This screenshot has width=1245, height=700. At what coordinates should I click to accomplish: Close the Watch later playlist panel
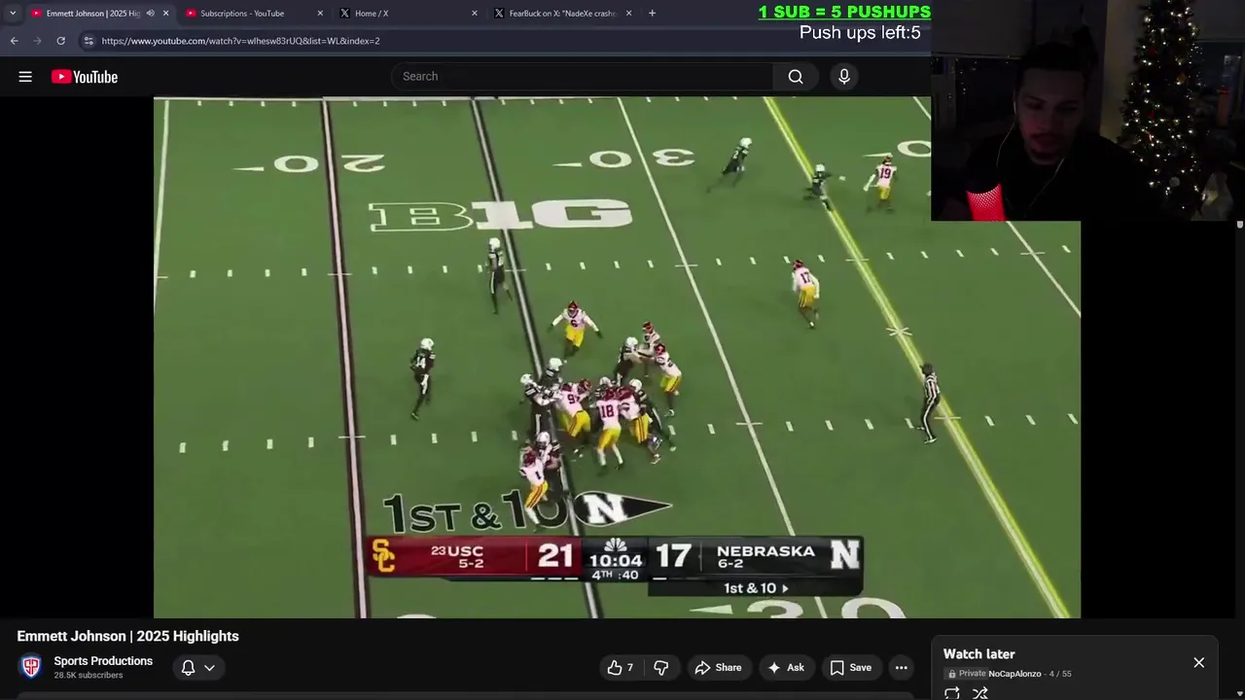[1198, 662]
